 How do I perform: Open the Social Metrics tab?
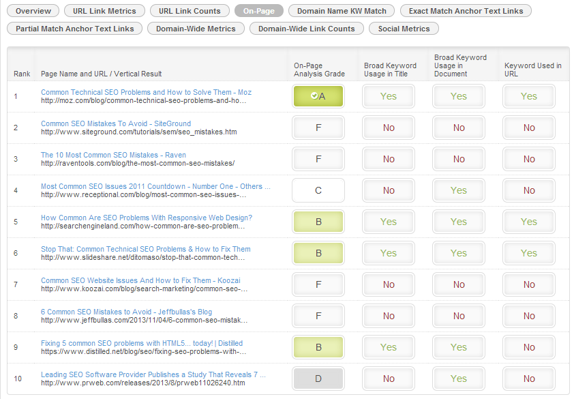(x=404, y=29)
